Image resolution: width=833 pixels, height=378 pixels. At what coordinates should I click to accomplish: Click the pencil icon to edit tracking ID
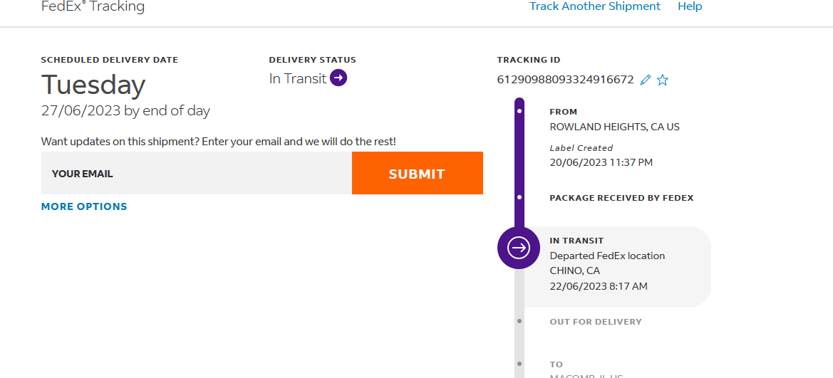(646, 80)
